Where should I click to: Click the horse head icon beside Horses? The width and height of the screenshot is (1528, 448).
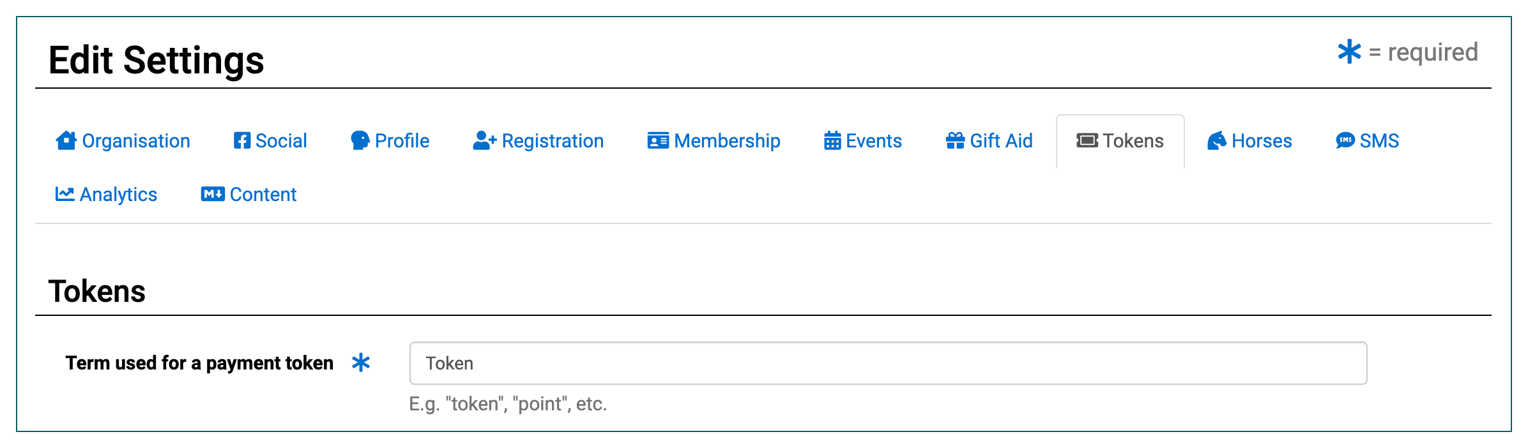click(x=1216, y=140)
